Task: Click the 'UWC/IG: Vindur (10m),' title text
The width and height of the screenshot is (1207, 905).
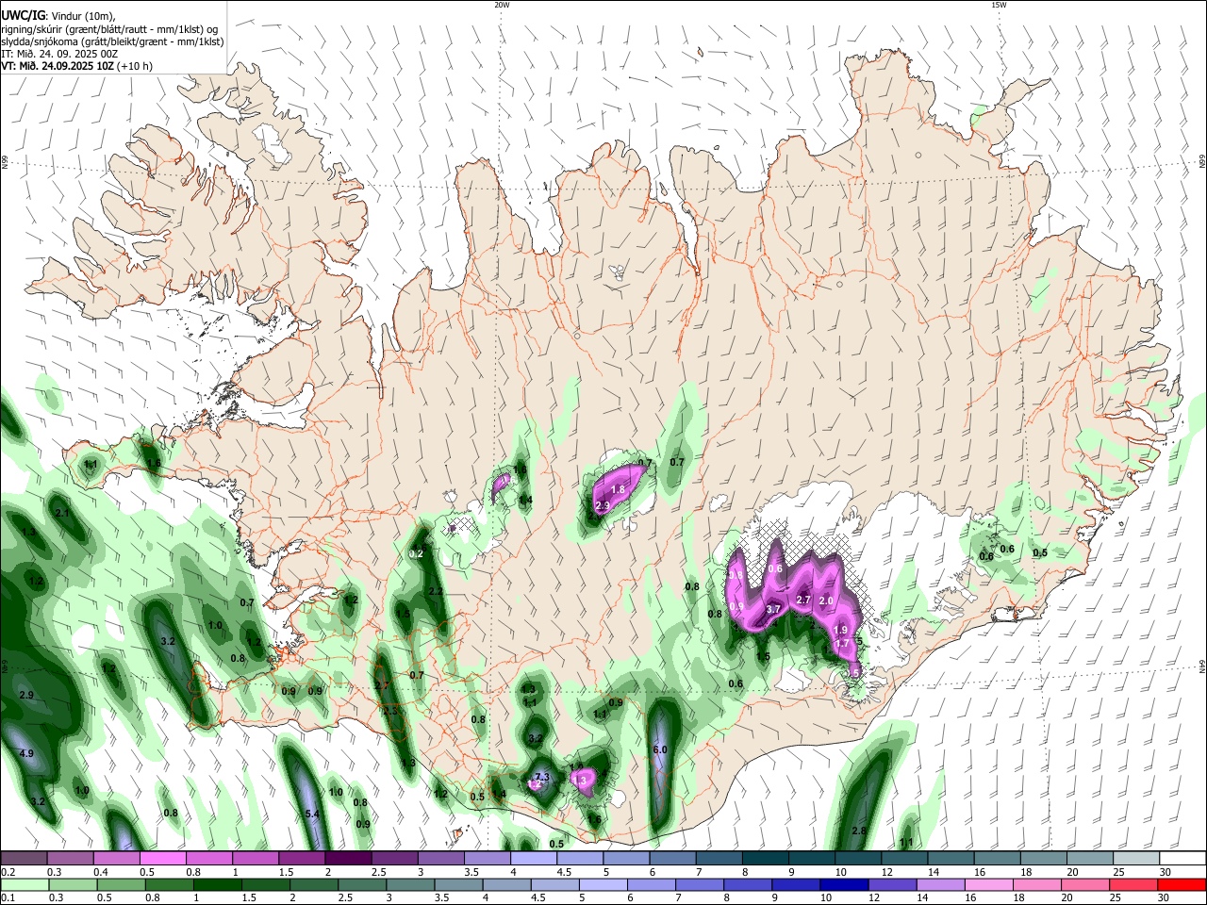Action: [x=57, y=16]
